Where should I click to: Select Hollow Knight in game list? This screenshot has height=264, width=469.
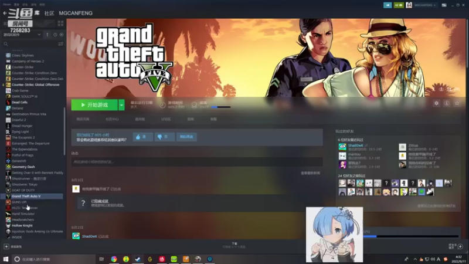tap(22, 226)
